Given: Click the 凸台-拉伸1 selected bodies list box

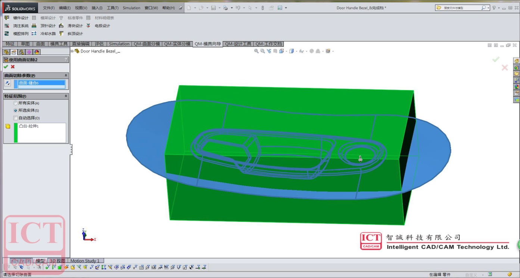Looking at the screenshot, I should tap(42, 133).
